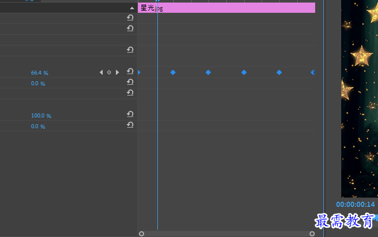This screenshot has height=237, width=378.
Task: Grab the left handle of the zoom scrollbar
Action: [141, 233]
